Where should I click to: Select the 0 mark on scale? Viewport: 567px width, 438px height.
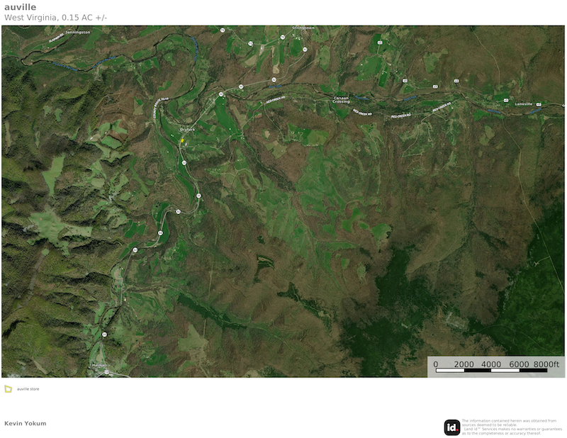tap(436, 364)
